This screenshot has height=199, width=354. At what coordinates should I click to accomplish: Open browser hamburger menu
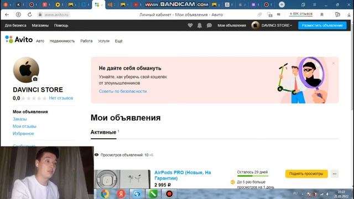click(x=315, y=4)
